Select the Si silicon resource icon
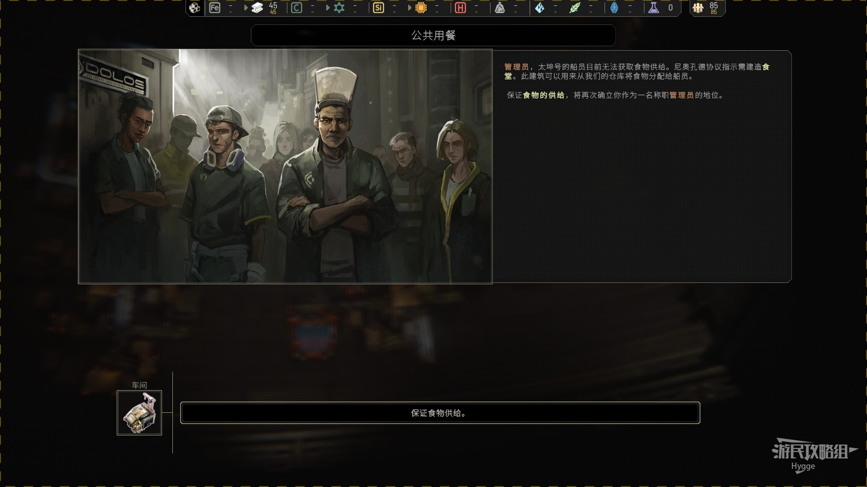867x487 pixels. [378, 8]
